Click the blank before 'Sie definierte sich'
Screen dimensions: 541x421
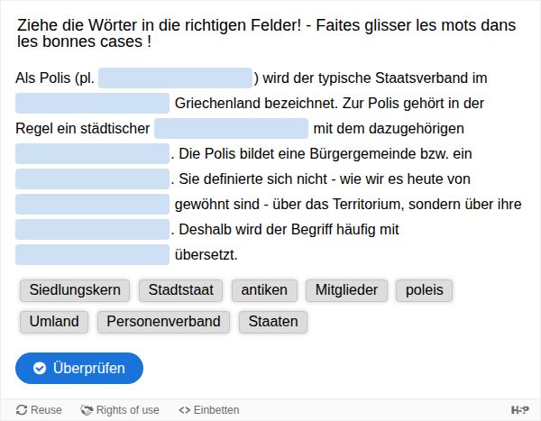tap(93, 179)
